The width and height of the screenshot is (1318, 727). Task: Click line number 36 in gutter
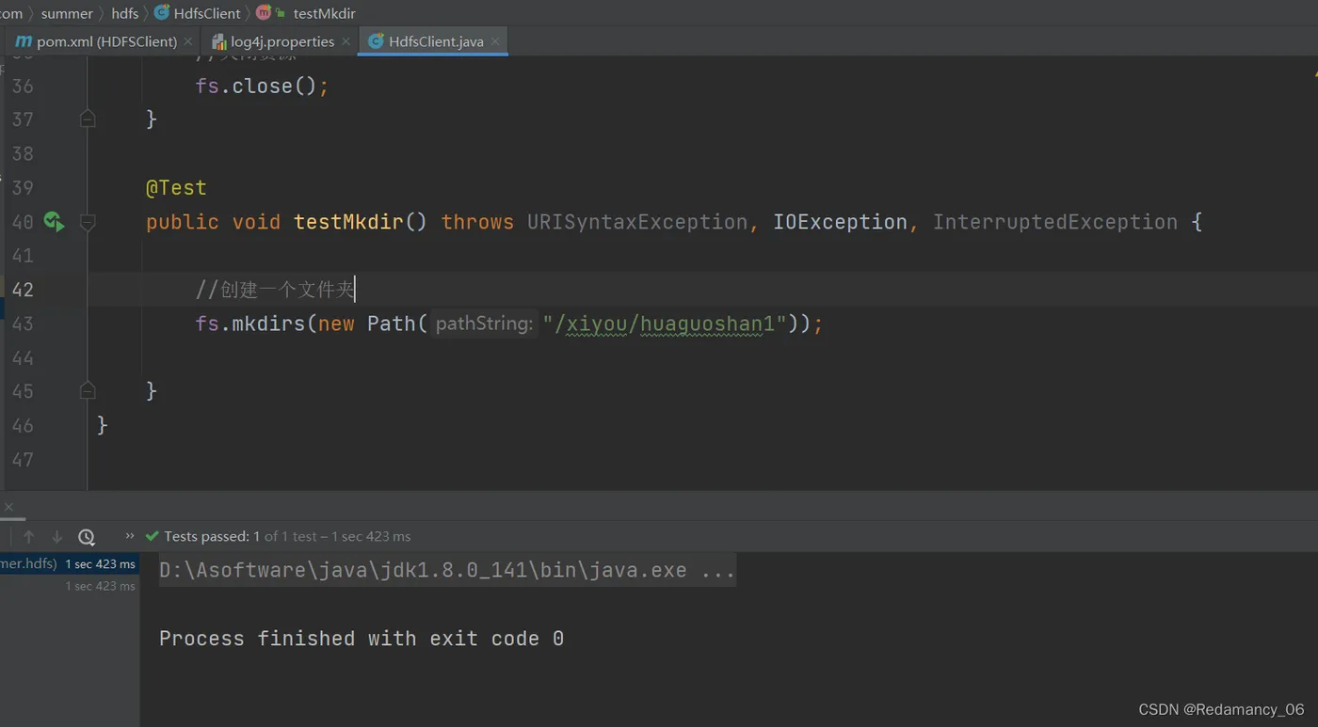[x=23, y=87]
